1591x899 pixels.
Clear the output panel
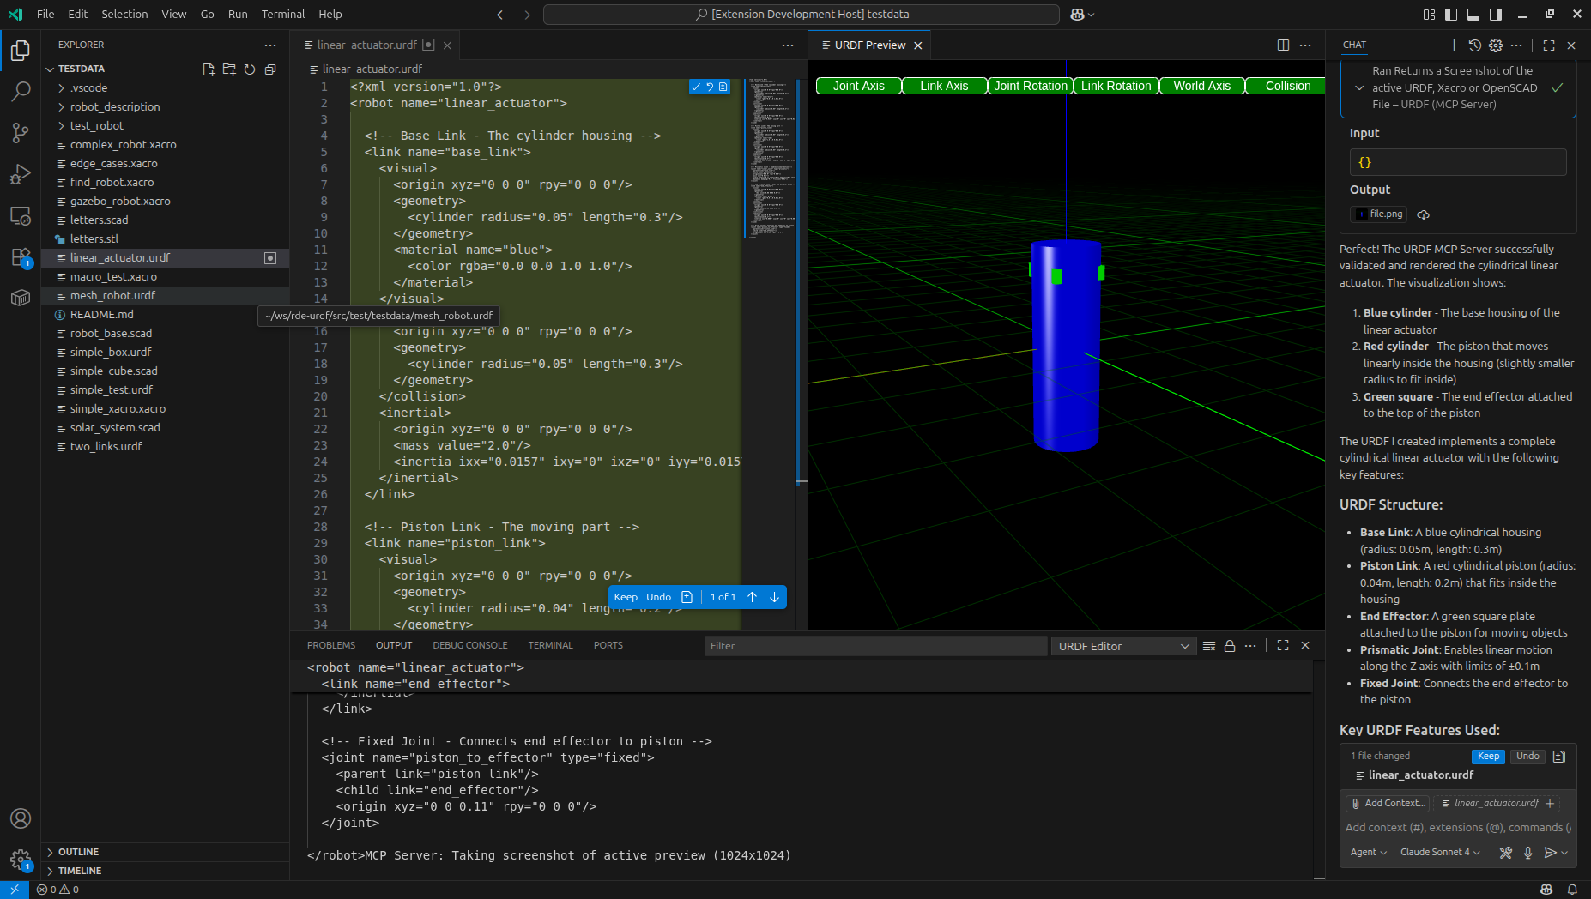[1209, 646]
